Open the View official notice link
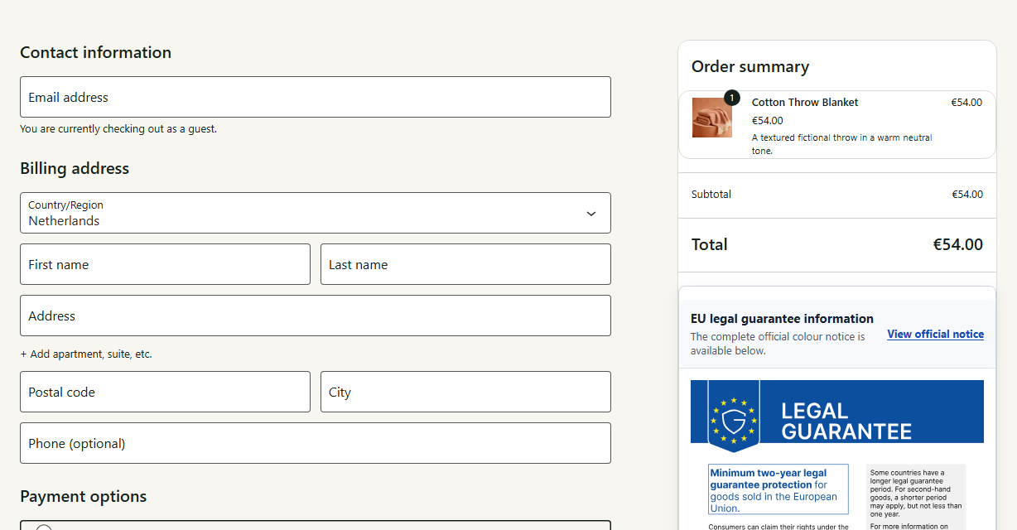The width and height of the screenshot is (1017, 530). 935,335
